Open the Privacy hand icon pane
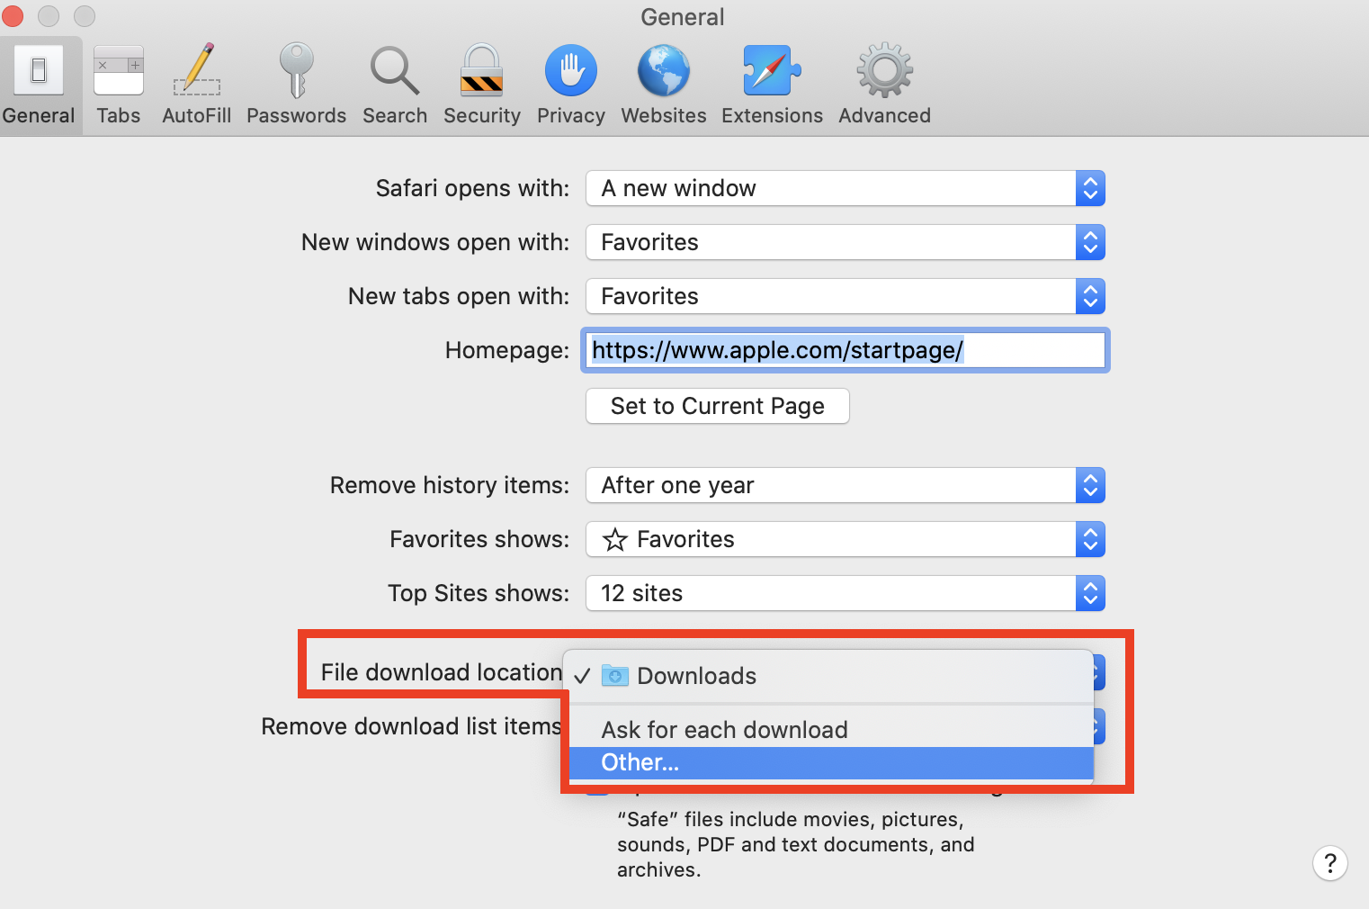The width and height of the screenshot is (1369, 909). click(571, 85)
